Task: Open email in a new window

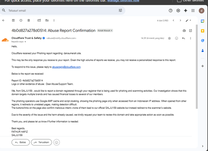Action: pyautogui.click(x=191, y=31)
